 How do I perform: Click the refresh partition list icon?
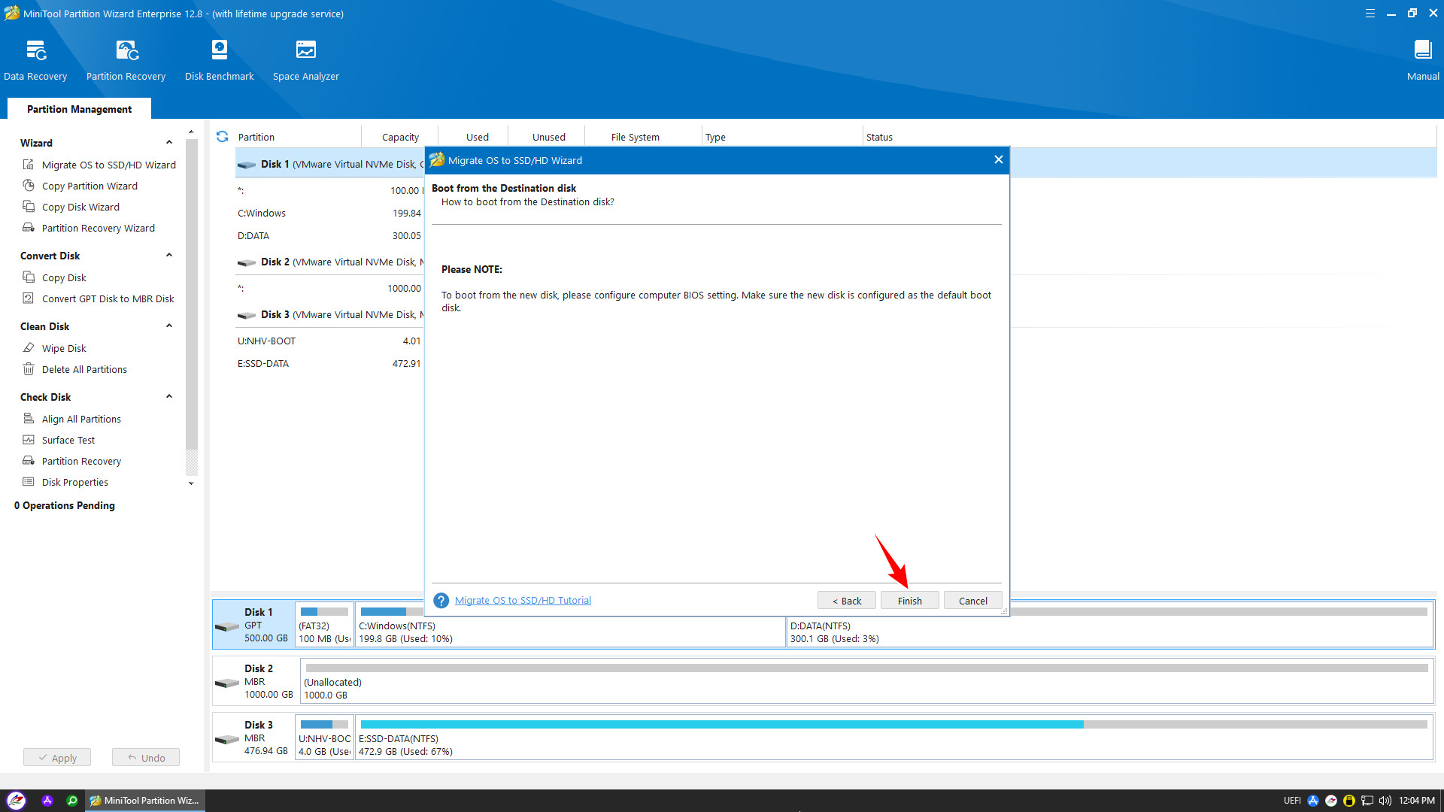(222, 137)
